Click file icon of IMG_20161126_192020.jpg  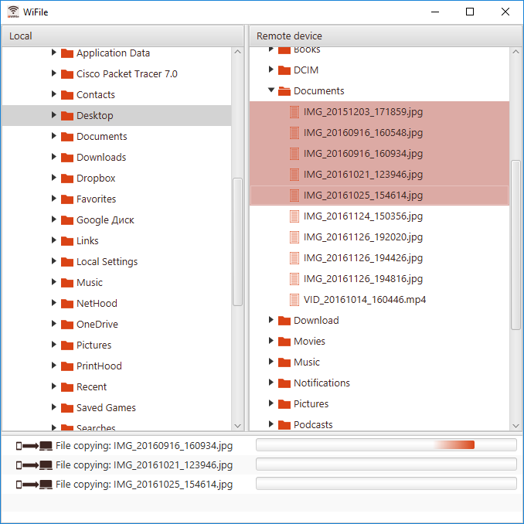pyautogui.click(x=294, y=237)
